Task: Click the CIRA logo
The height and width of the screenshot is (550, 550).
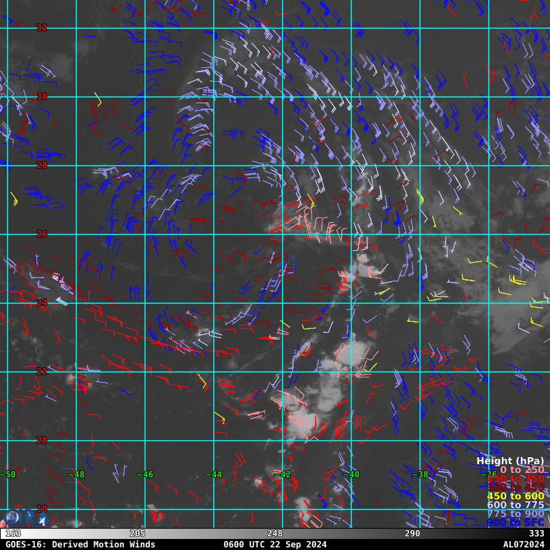Action: tap(26, 518)
